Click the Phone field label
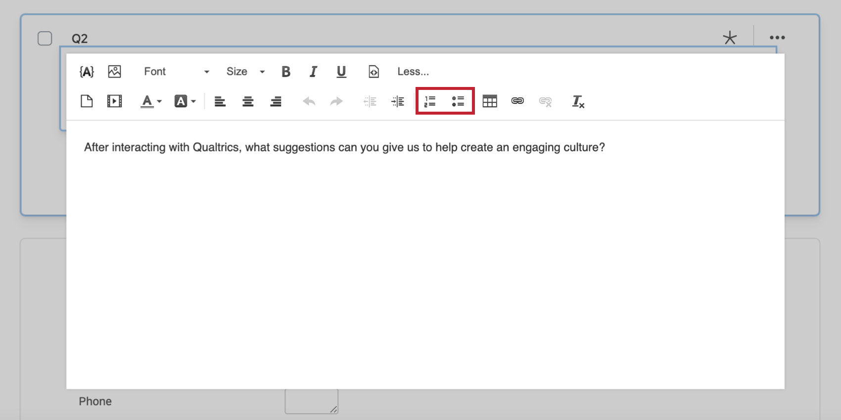The image size is (841, 420). pyautogui.click(x=95, y=401)
